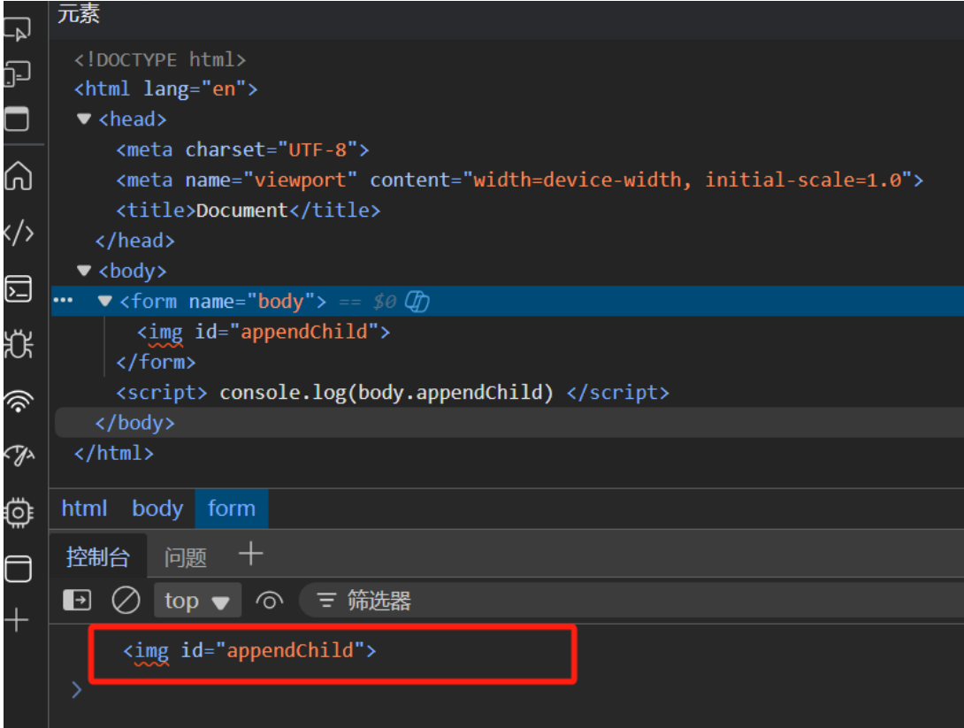Collapse the body element triangle
Viewport: 964px width, 728px height.
pyautogui.click(x=84, y=271)
